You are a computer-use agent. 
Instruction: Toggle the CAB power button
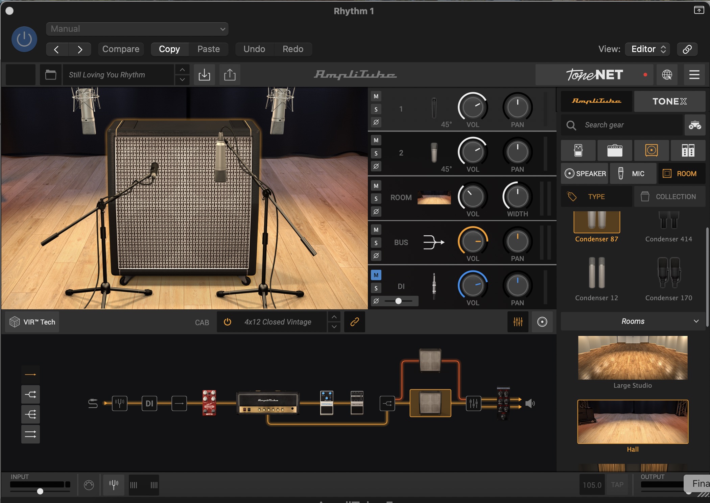tap(227, 322)
